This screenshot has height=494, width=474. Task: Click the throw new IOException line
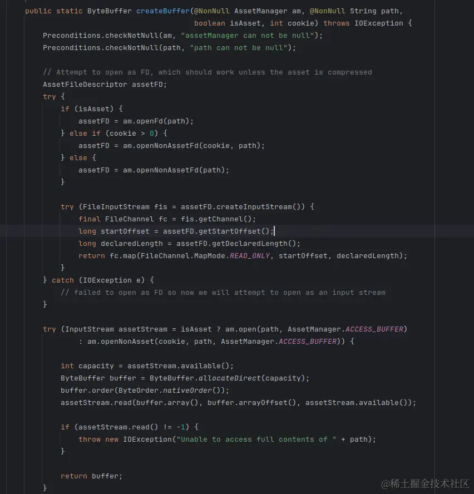[x=227, y=439]
